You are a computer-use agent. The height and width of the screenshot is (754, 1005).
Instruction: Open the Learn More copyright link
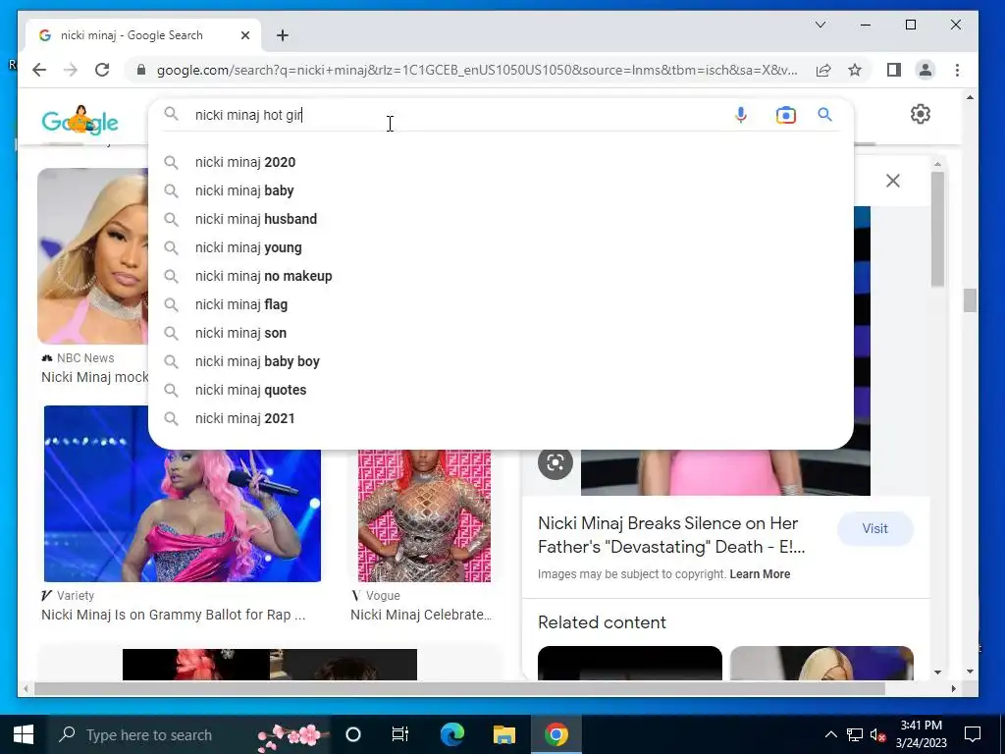(760, 574)
